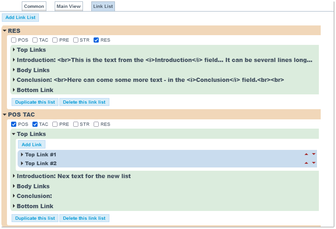
Task: Expand the Introduction: Nex text row
Action: coord(14,176)
